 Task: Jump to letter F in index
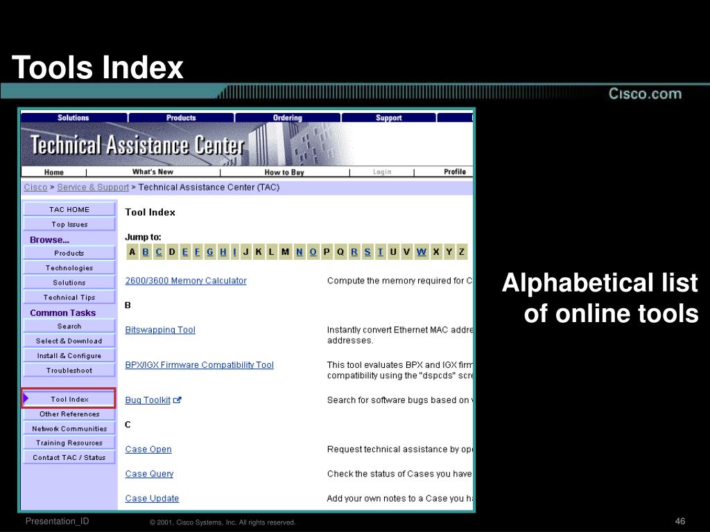[197, 252]
